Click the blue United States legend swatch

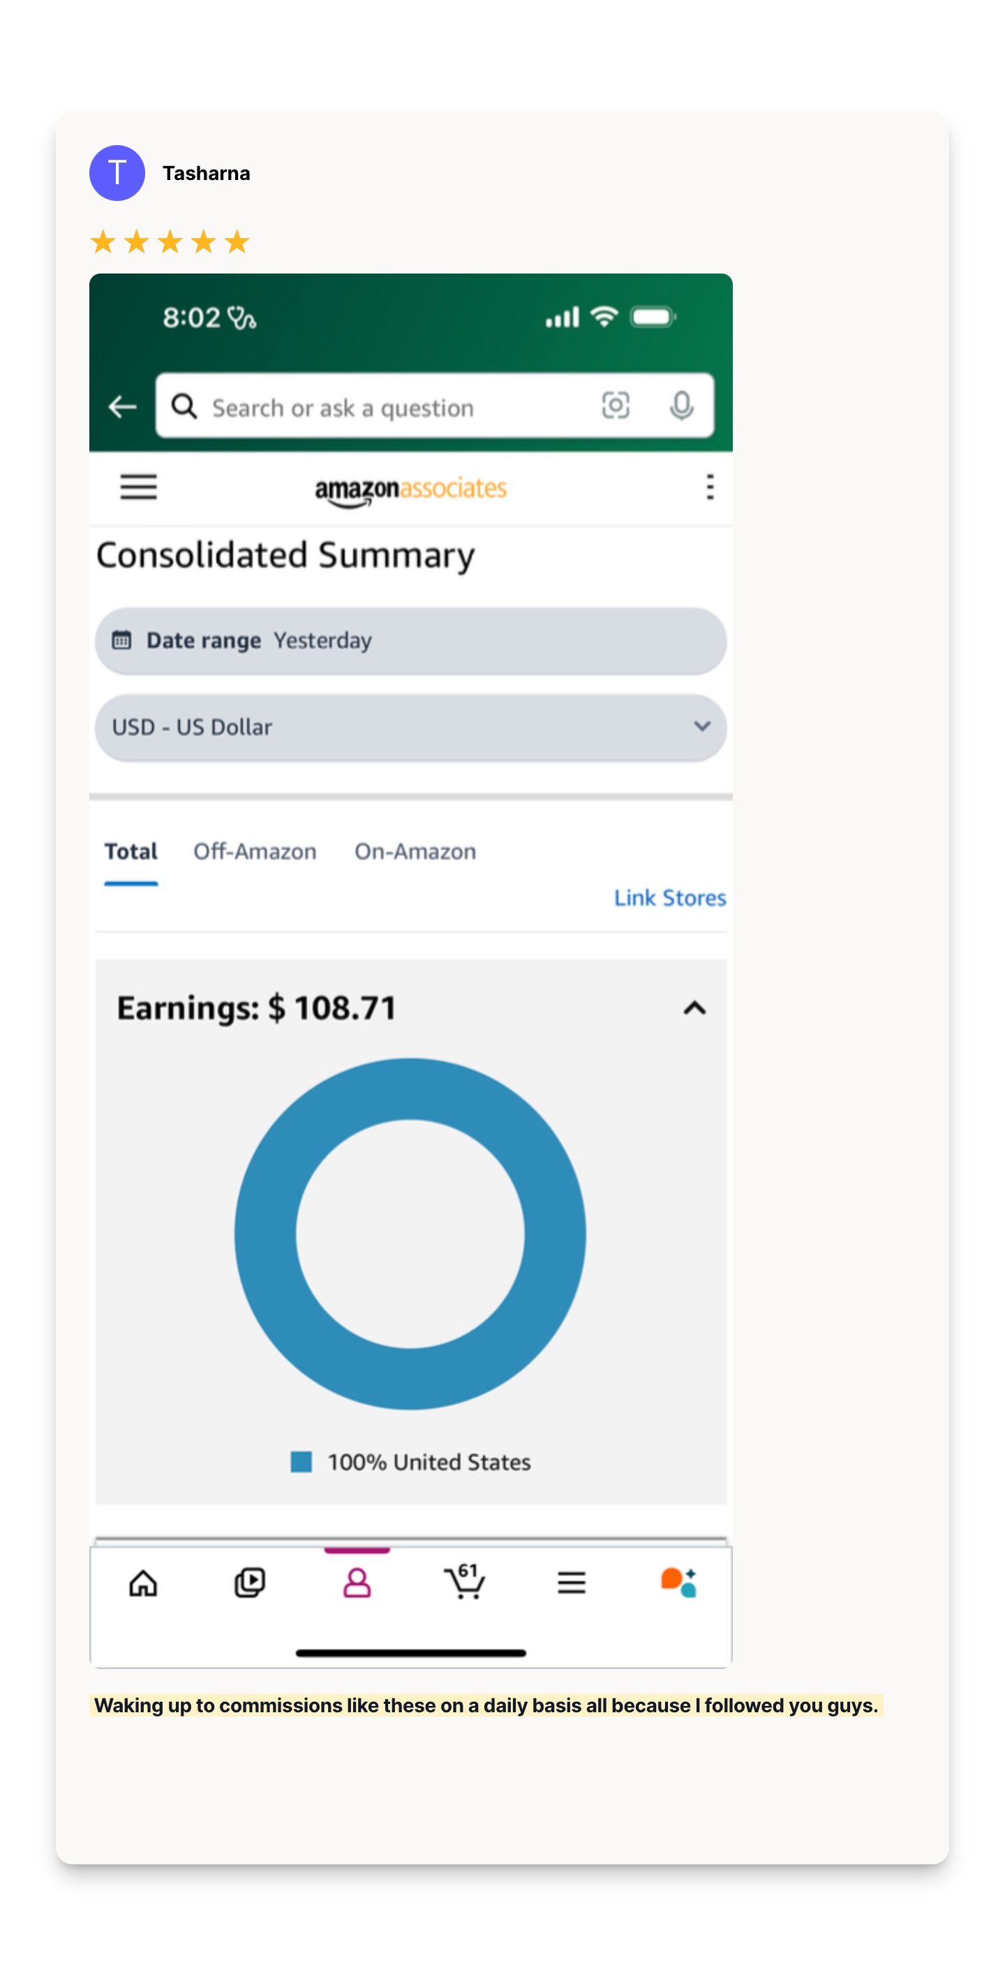[301, 1461]
